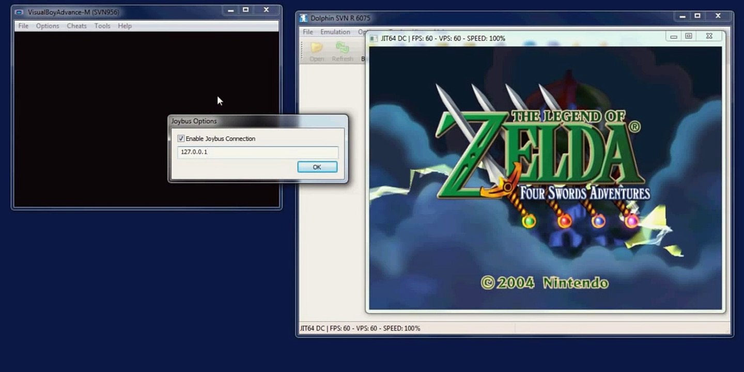The image size is (744, 372).
Task: Maximize the VisualBoyAdvance-M window
Action: pos(246,10)
